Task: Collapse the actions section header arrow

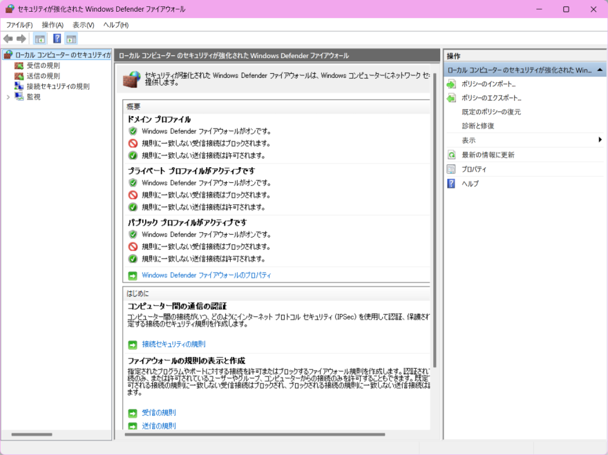Action: 600,70
